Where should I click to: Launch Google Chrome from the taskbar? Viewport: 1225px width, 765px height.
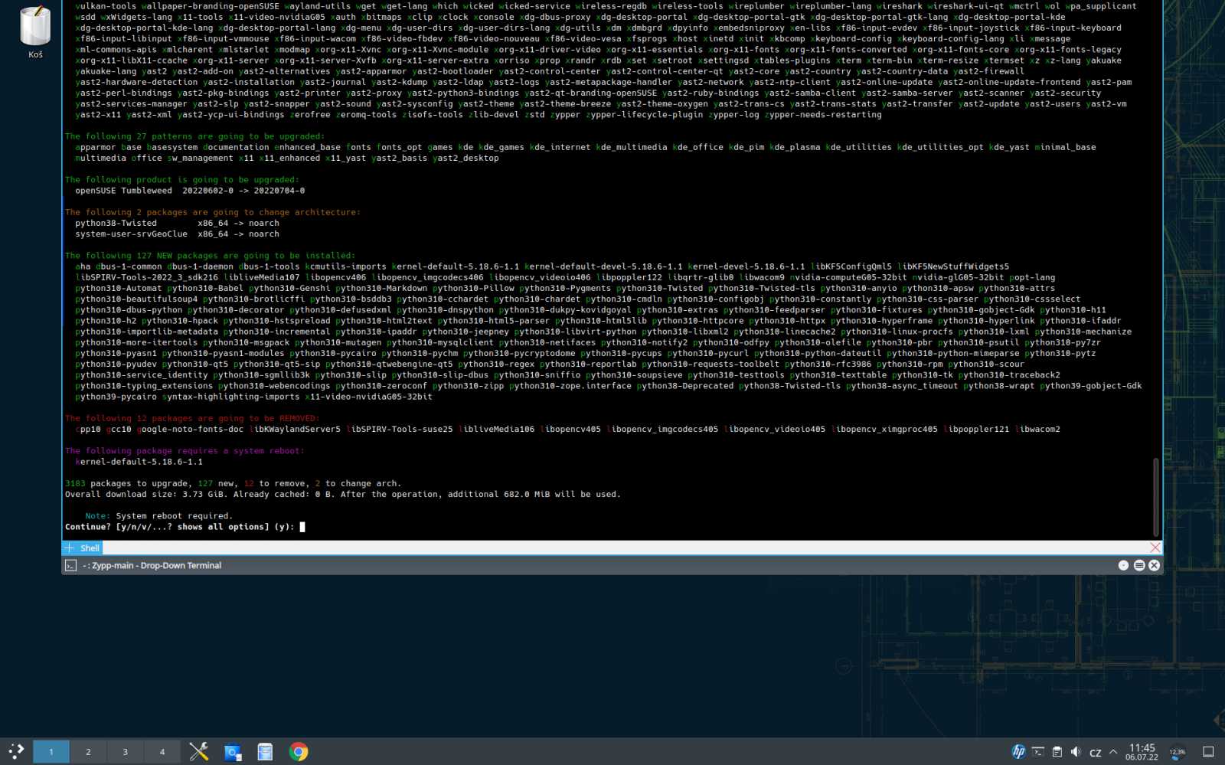point(299,752)
